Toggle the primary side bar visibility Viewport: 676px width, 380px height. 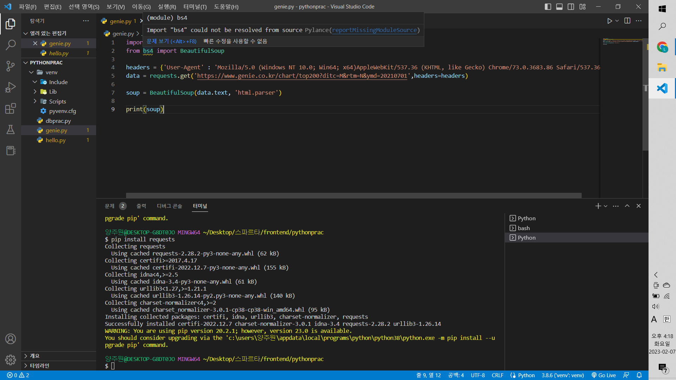tap(548, 7)
